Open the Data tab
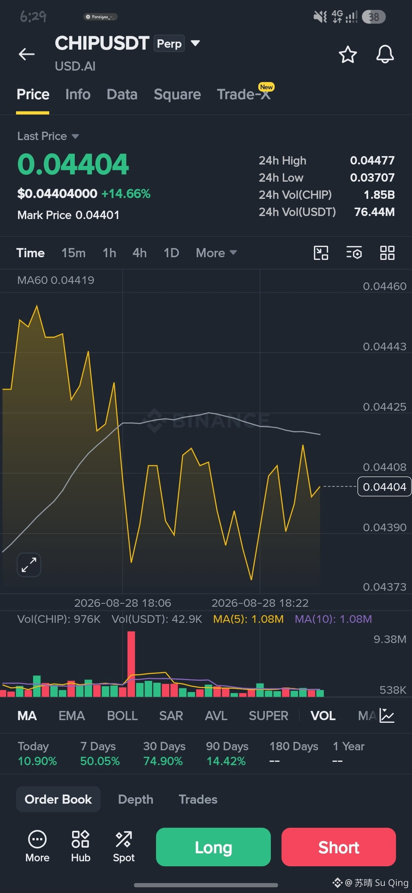 tap(122, 94)
